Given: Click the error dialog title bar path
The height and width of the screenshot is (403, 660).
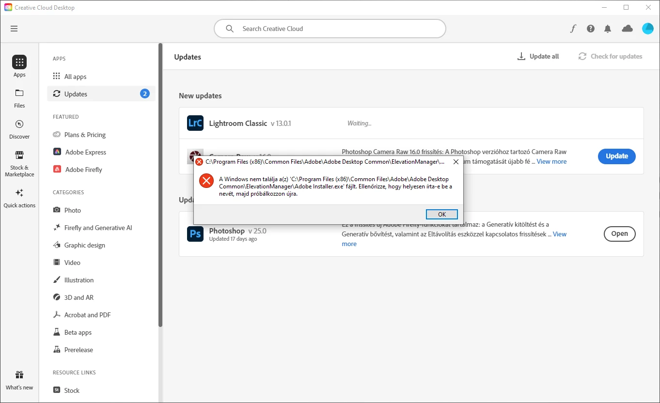Looking at the screenshot, I should pyautogui.click(x=325, y=162).
